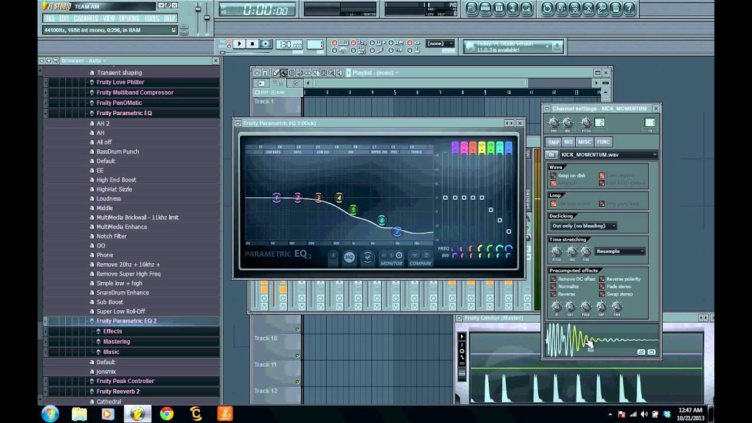The width and height of the screenshot is (752, 423).
Task: Switch to the FUNC tab
Action: 603,142
